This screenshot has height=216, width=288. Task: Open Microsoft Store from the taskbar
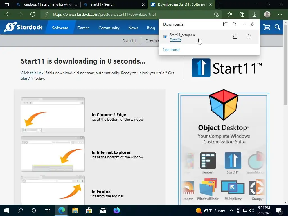pyautogui.click(x=89, y=210)
